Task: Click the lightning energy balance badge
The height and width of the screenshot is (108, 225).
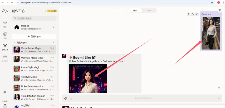Action: (x=50, y=11)
